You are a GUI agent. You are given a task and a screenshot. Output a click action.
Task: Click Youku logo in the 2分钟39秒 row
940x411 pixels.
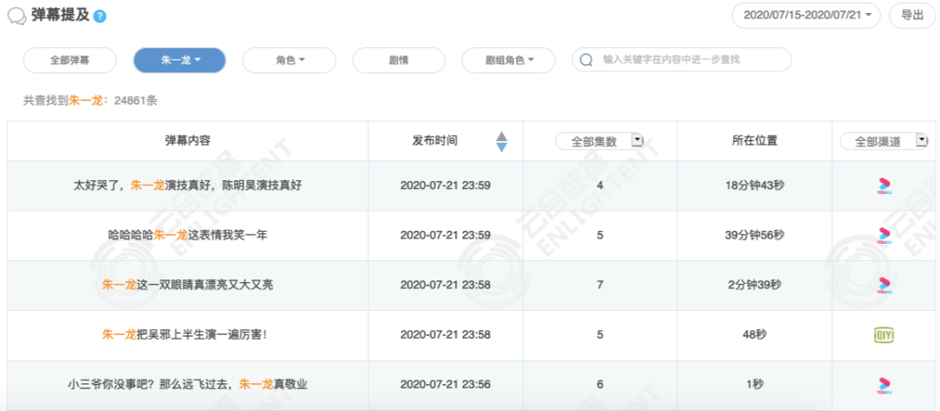(883, 285)
